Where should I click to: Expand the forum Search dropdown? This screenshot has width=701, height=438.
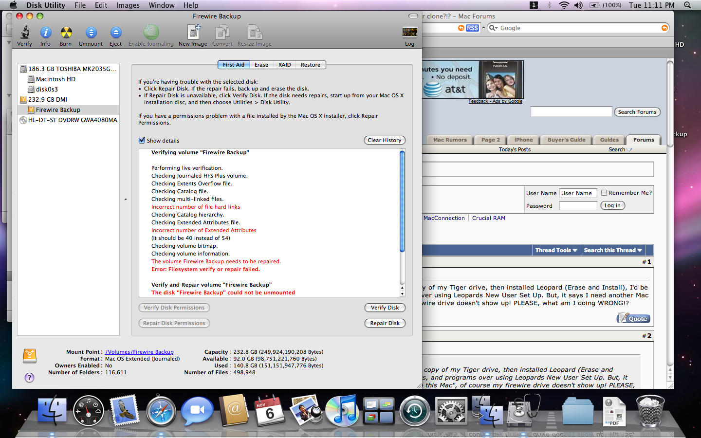(620, 149)
